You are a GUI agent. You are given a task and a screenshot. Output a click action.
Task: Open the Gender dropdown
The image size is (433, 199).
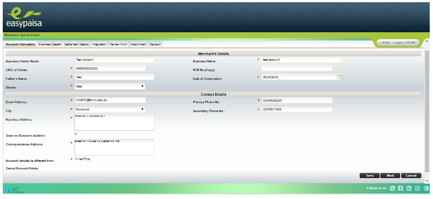tap(110, 86)
